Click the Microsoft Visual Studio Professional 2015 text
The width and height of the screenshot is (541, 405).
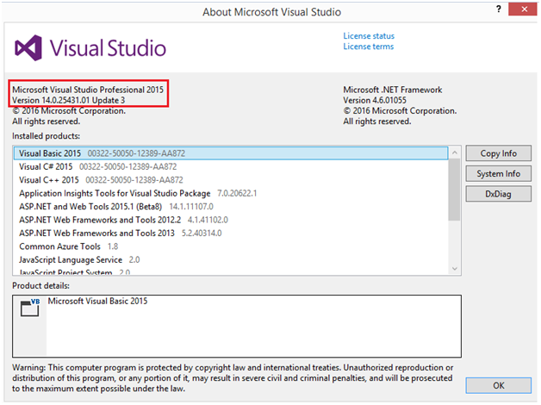click(88, 90)
